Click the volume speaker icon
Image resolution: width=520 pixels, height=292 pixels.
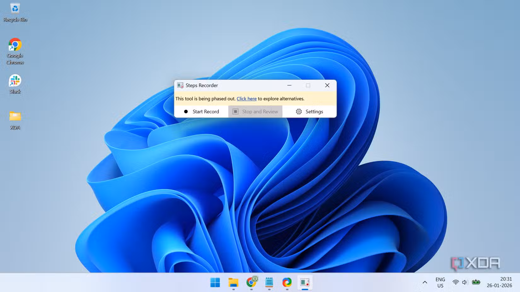coord(465,282)
